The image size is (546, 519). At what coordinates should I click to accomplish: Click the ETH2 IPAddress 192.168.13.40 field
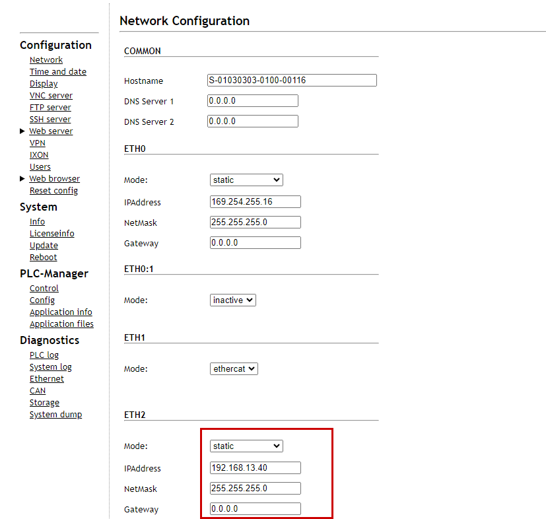click(x=256, y=467)
